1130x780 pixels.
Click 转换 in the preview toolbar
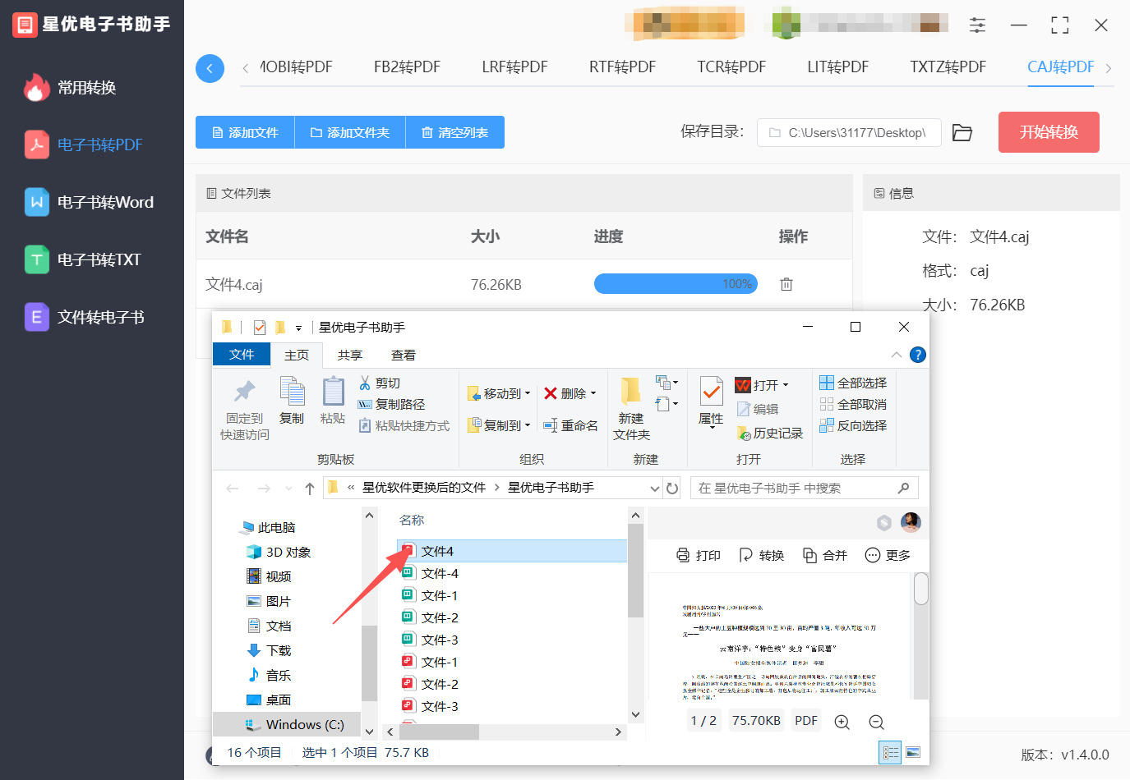(x=762, y=555)
